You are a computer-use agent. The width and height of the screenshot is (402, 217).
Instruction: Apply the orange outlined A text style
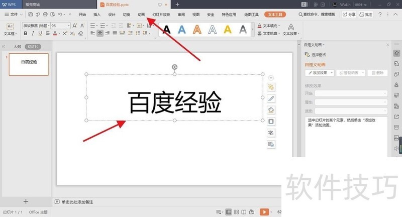[x=197, y=30]
